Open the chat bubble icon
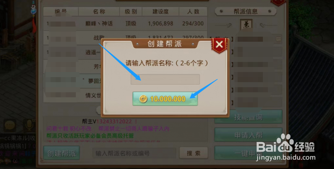This screenshot has width=334, height=169. (9, 125)
